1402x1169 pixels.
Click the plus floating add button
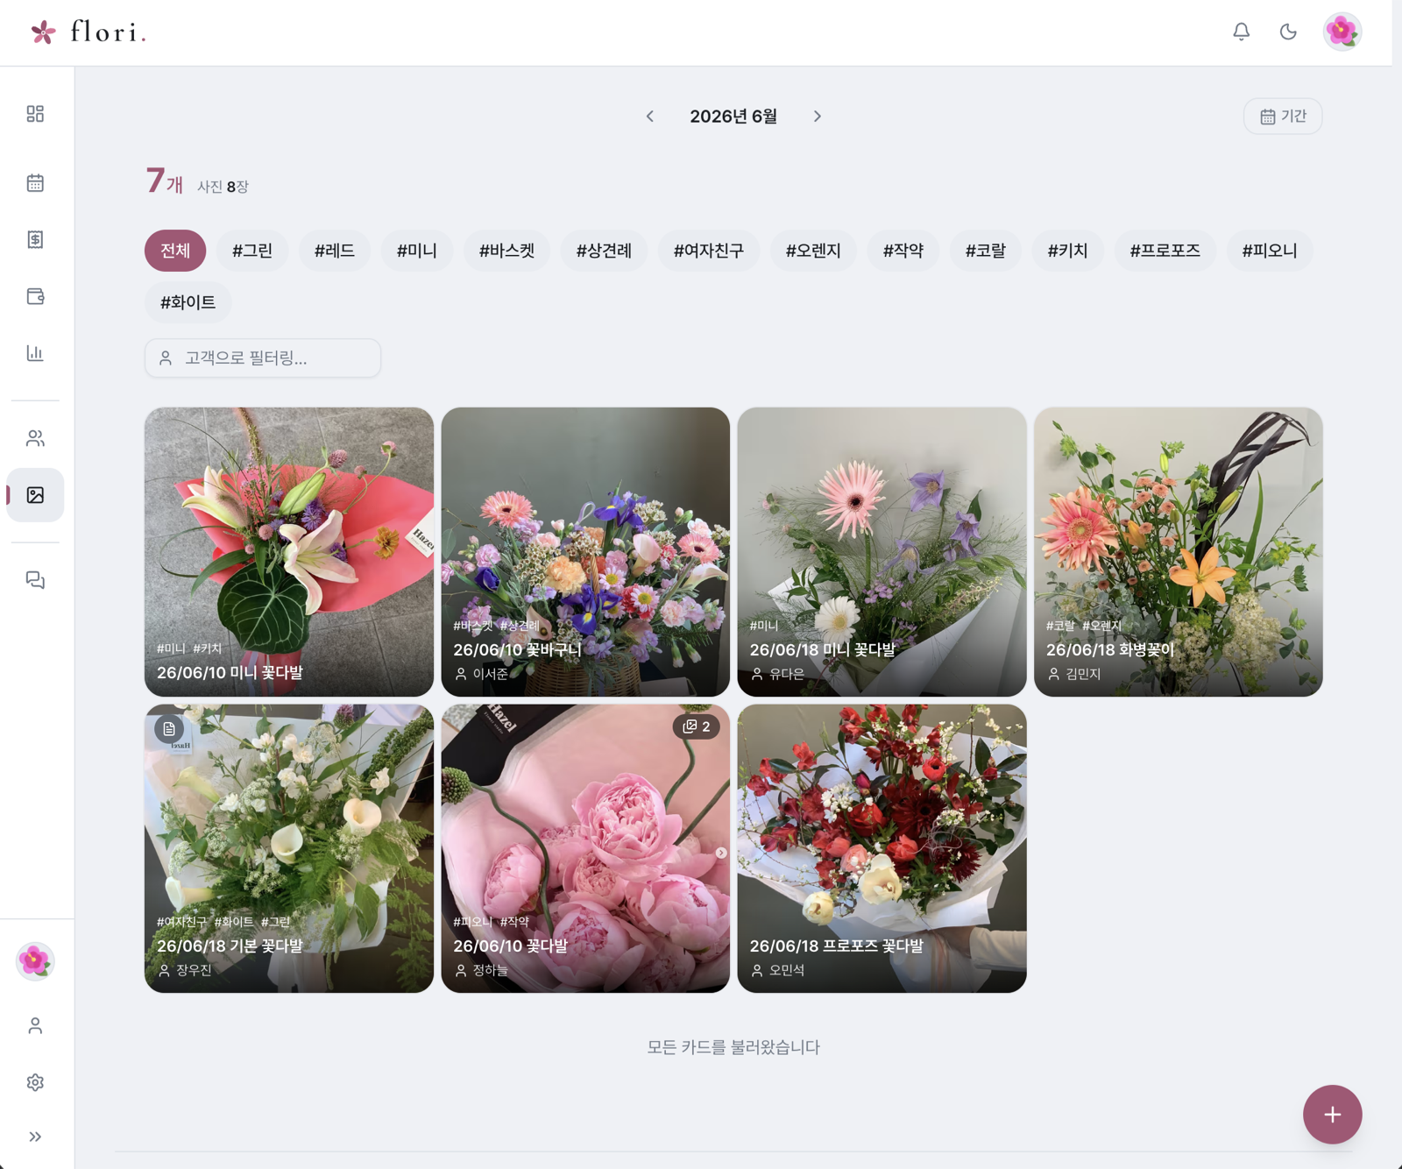coord(1332,1115)
